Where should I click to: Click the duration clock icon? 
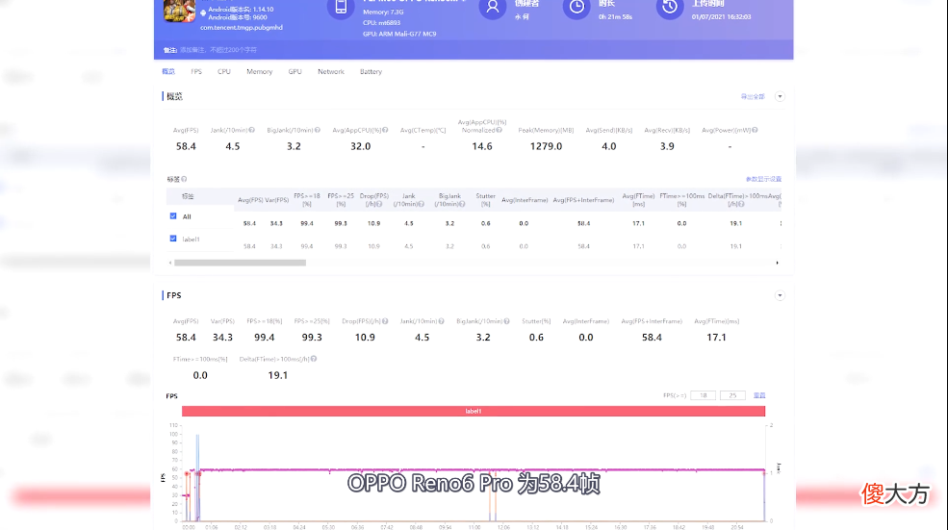point(576,8)
